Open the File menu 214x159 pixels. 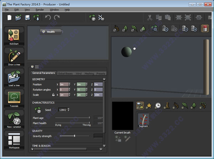click(x=6, y=10)
